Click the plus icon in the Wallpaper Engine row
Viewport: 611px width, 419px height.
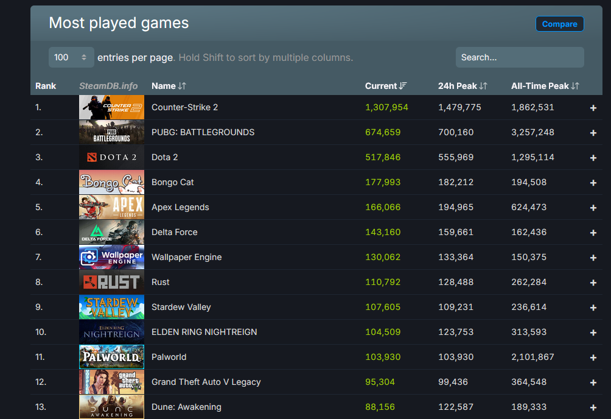tap(593, 258)
